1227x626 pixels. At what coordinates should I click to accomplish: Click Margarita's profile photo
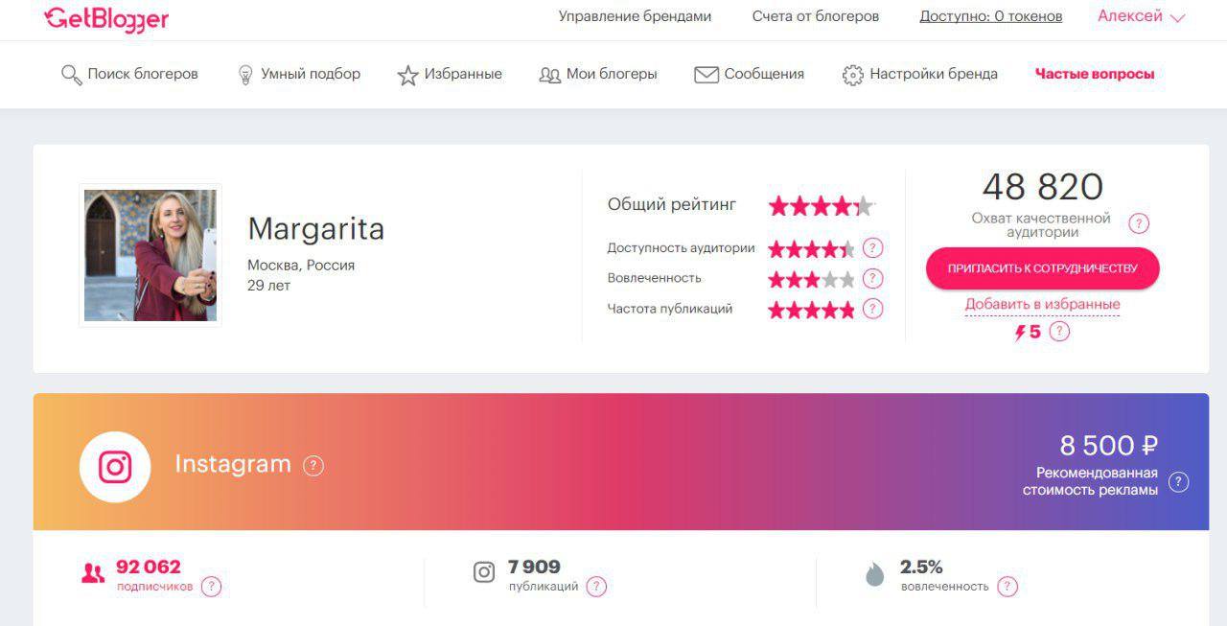click(150, 255)
